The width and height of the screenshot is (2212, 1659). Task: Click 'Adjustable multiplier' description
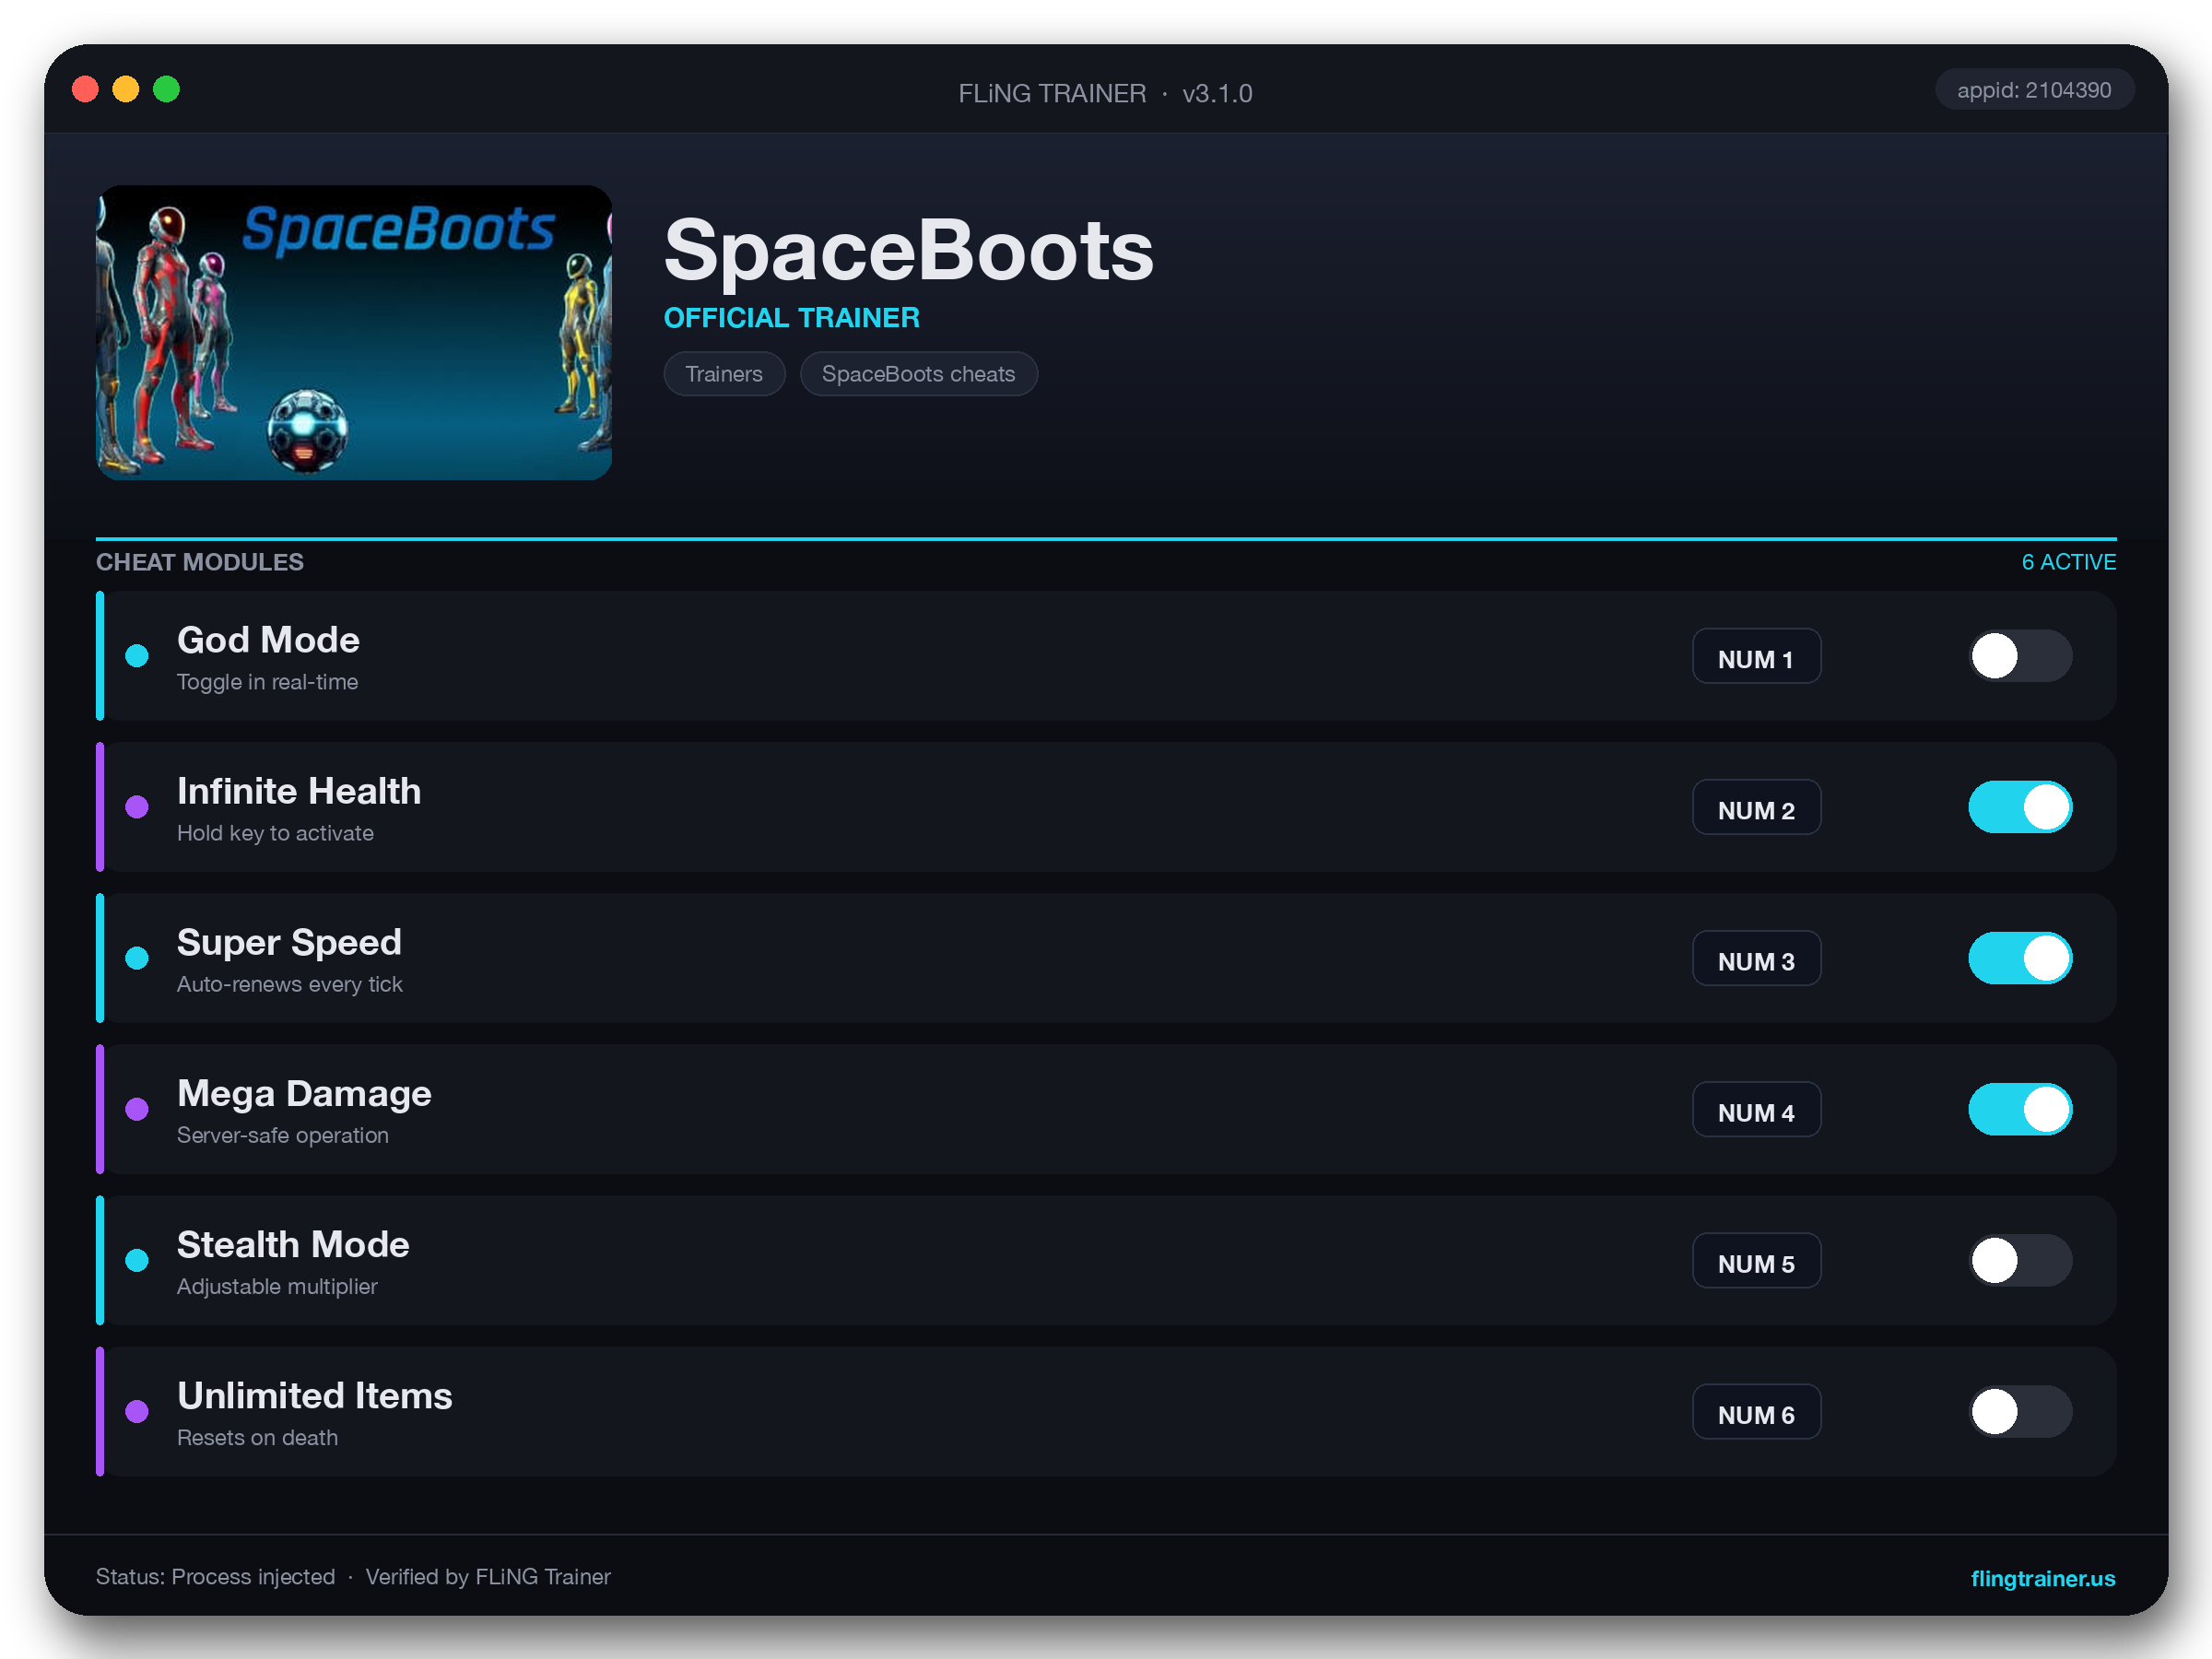pos(277,1286)
